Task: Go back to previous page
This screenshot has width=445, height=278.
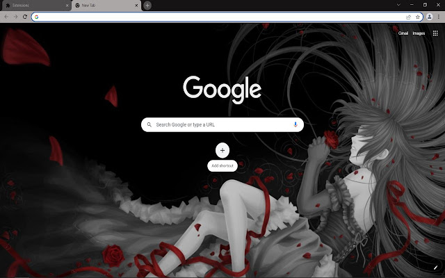Action: coord(6,17)
